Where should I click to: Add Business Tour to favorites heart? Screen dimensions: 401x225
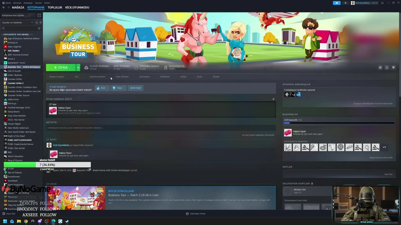(x=393, y=67)
